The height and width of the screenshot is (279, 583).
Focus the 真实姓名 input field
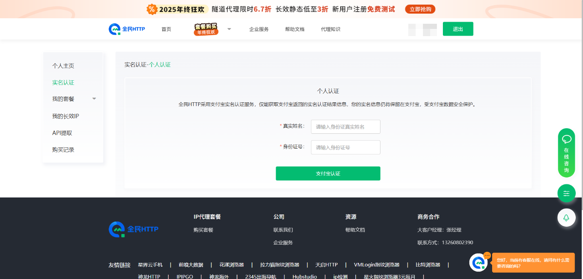click(345, 127)
